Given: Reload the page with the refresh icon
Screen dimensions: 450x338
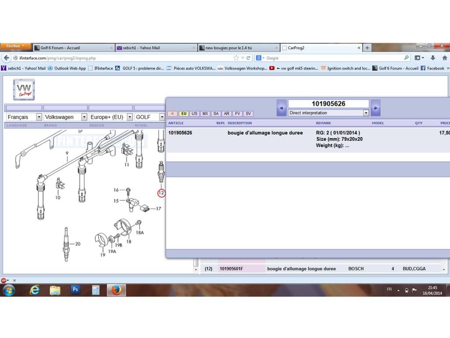Looking at the screenshot, I should (248, 58).
